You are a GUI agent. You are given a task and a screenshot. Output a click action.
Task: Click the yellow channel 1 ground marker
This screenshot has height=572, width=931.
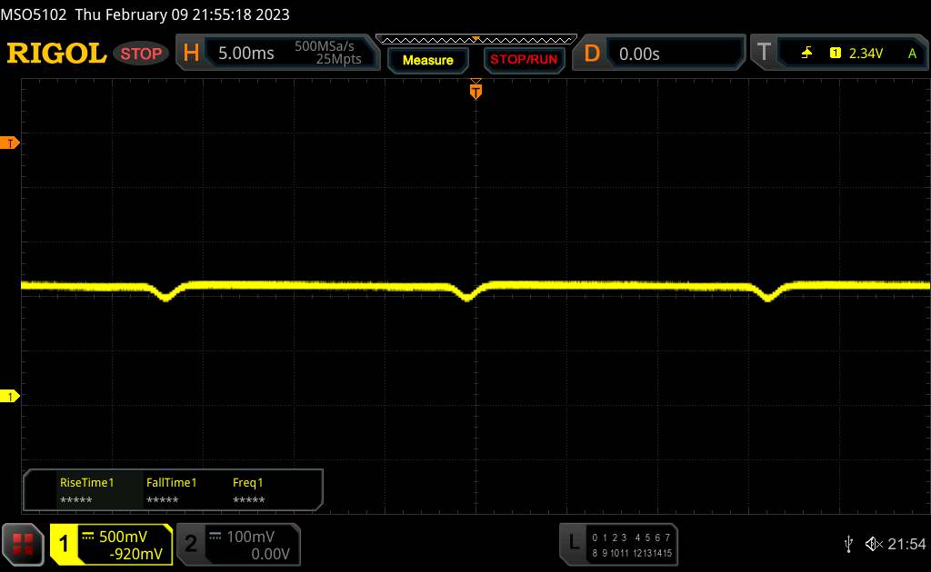tap(9, 396)
